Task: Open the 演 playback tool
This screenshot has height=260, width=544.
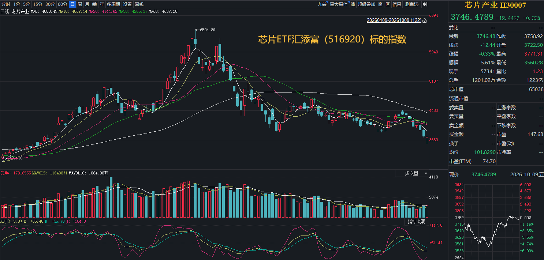Action: coord(353,4)
